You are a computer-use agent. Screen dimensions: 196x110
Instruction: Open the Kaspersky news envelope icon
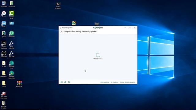62,82
